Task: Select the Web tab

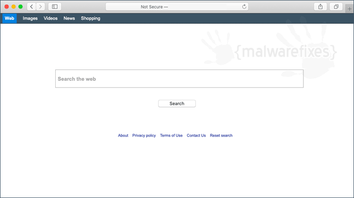Action: (x=9, y=18)
